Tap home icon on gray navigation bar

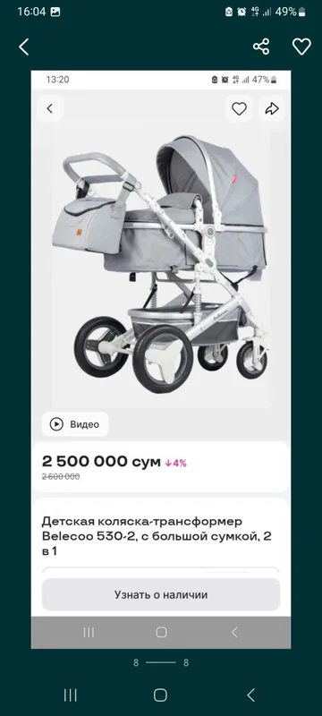(161, 632)
